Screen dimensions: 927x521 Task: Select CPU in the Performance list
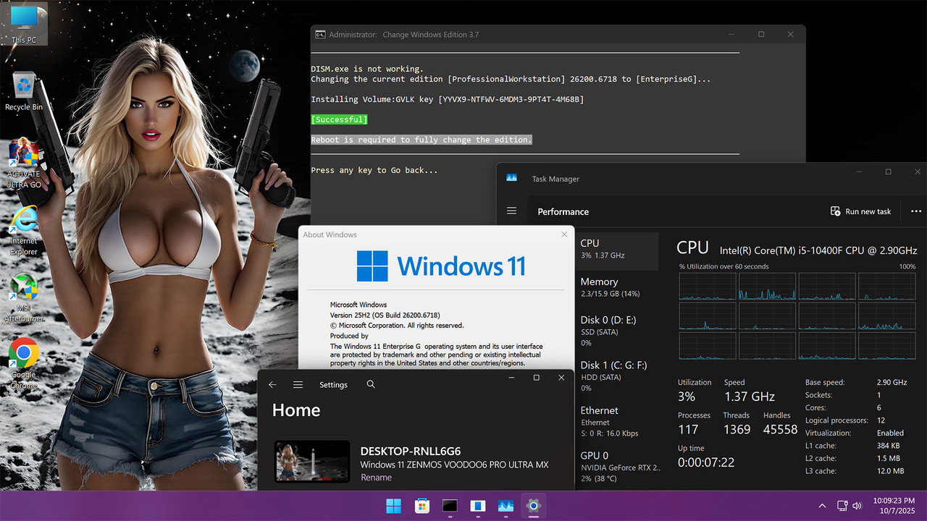click(618, 250)
